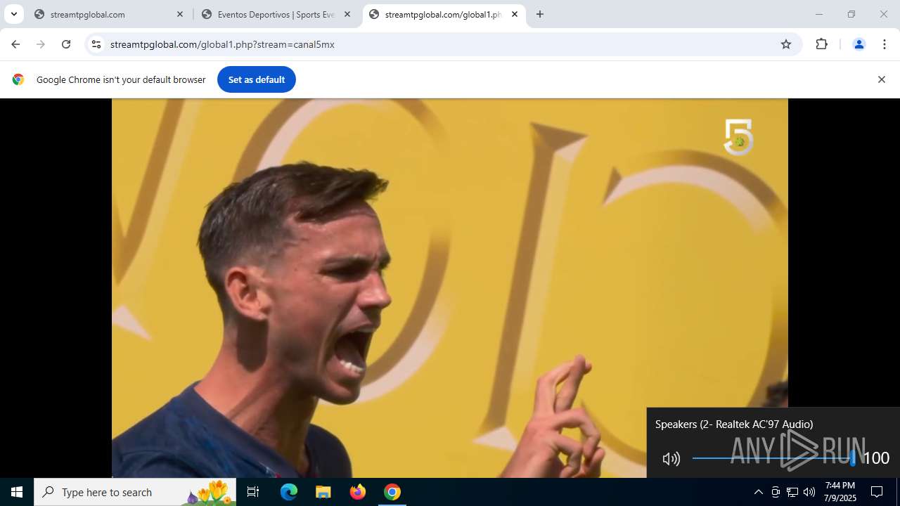The image size is (900, 506).
Task: Open the Windows Start menu
Action: [17, 492]
